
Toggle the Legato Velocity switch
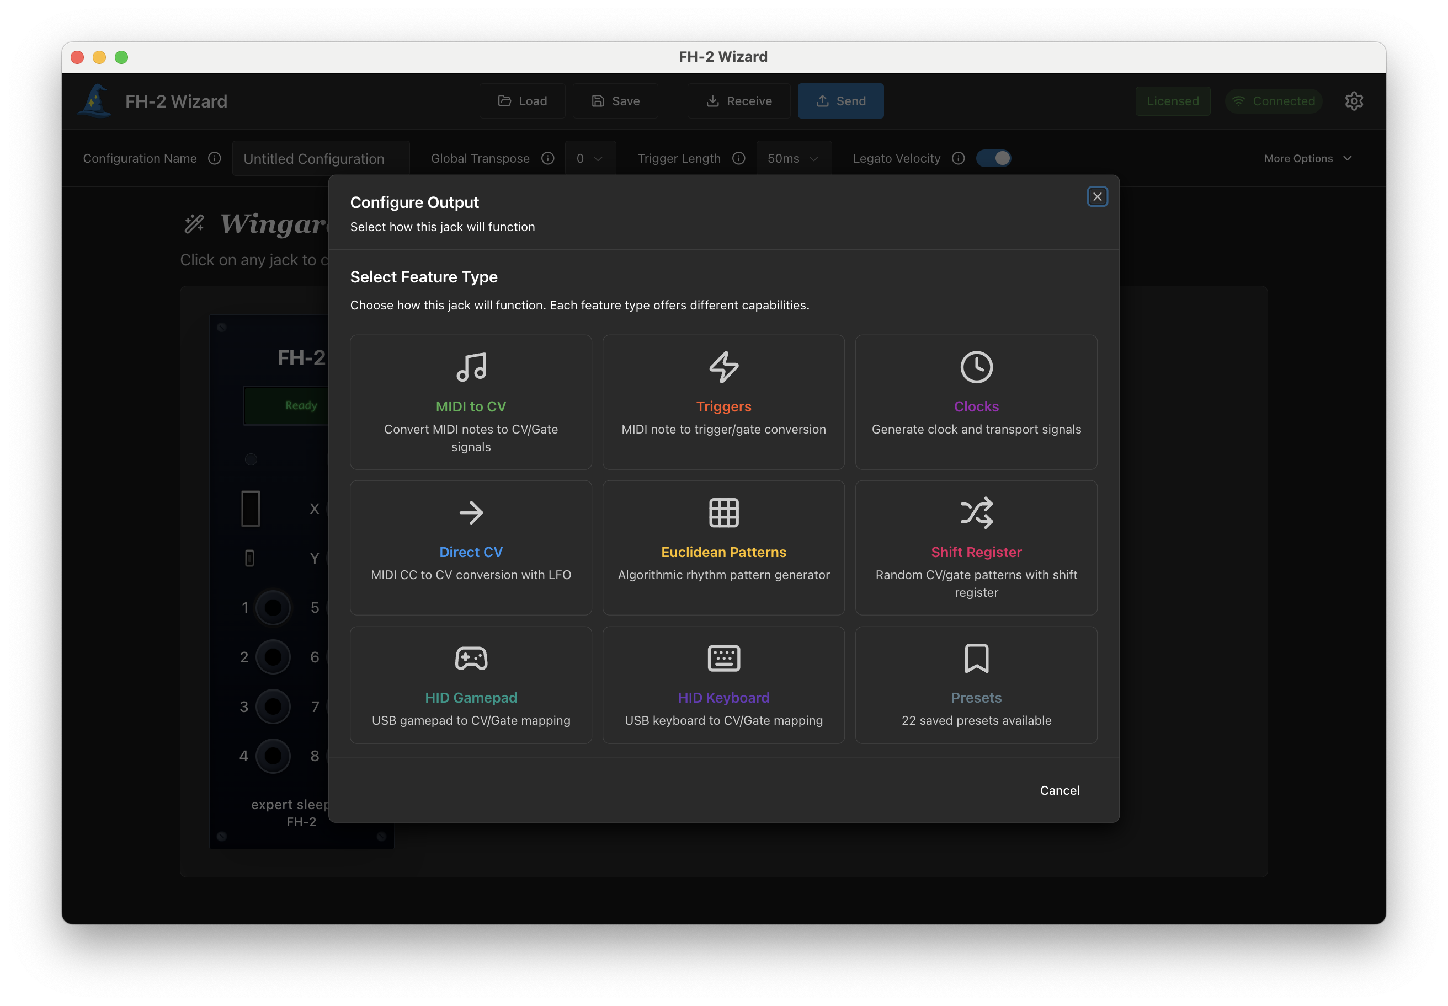pos(994,158)
